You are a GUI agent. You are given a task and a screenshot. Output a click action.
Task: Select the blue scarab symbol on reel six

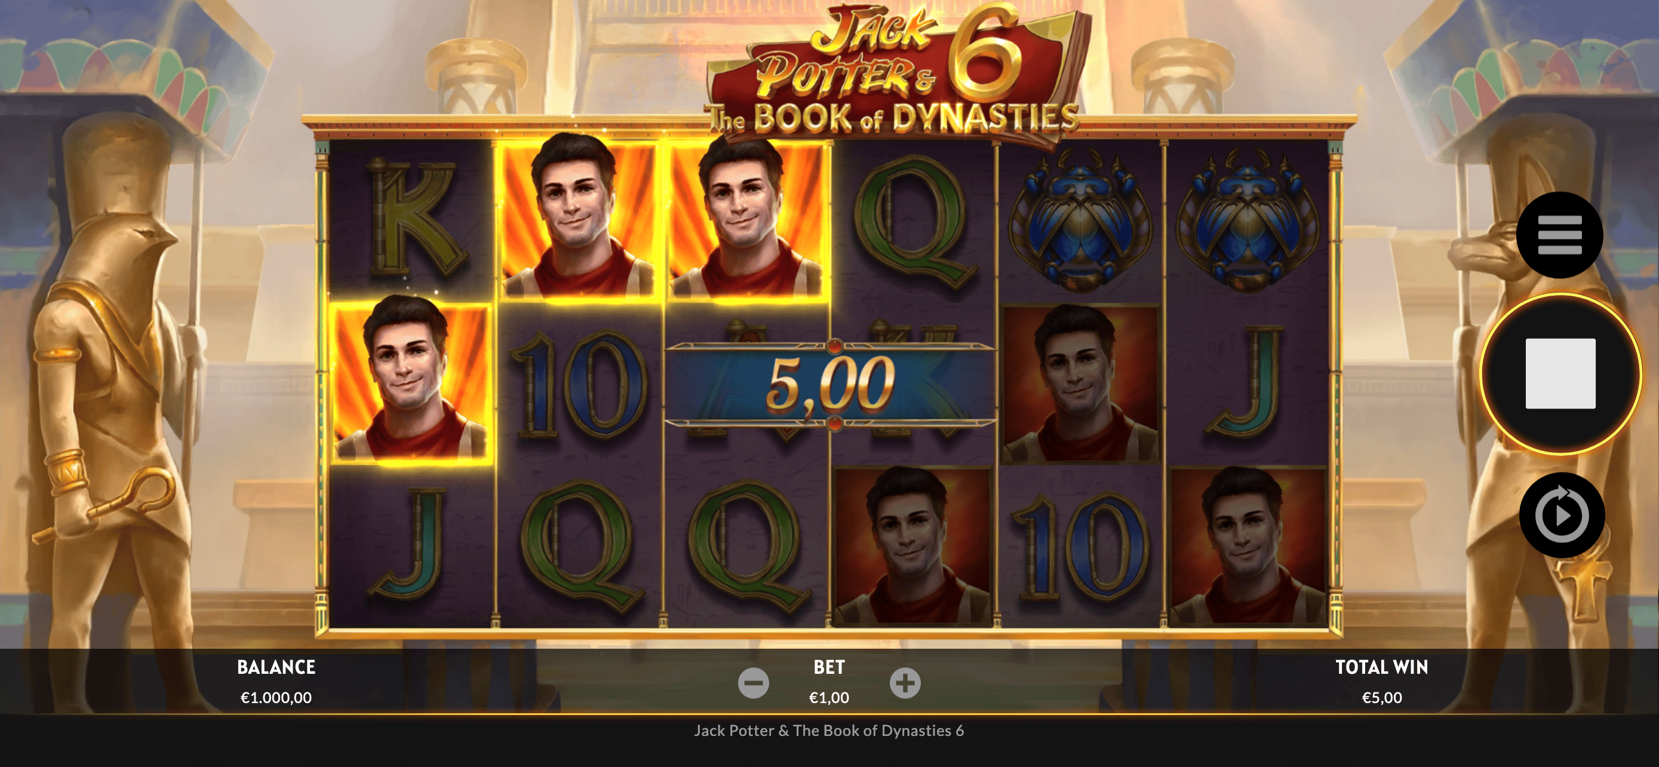(1246, 220)
